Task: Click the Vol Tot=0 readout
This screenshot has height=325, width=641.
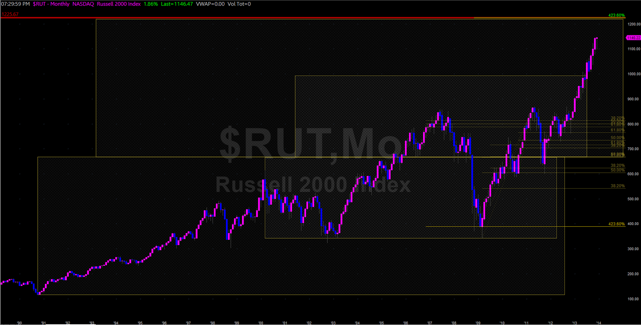Action: coord(239,4)
